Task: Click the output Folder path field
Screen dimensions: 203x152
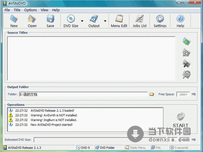Action: click(x=83, y=94)
